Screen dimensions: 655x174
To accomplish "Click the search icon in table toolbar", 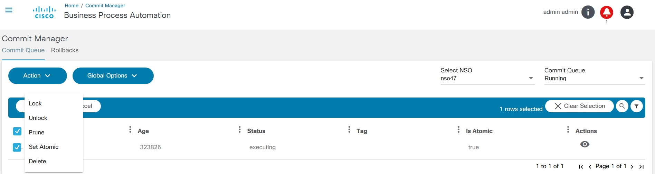I will click(x=622, y=106).
